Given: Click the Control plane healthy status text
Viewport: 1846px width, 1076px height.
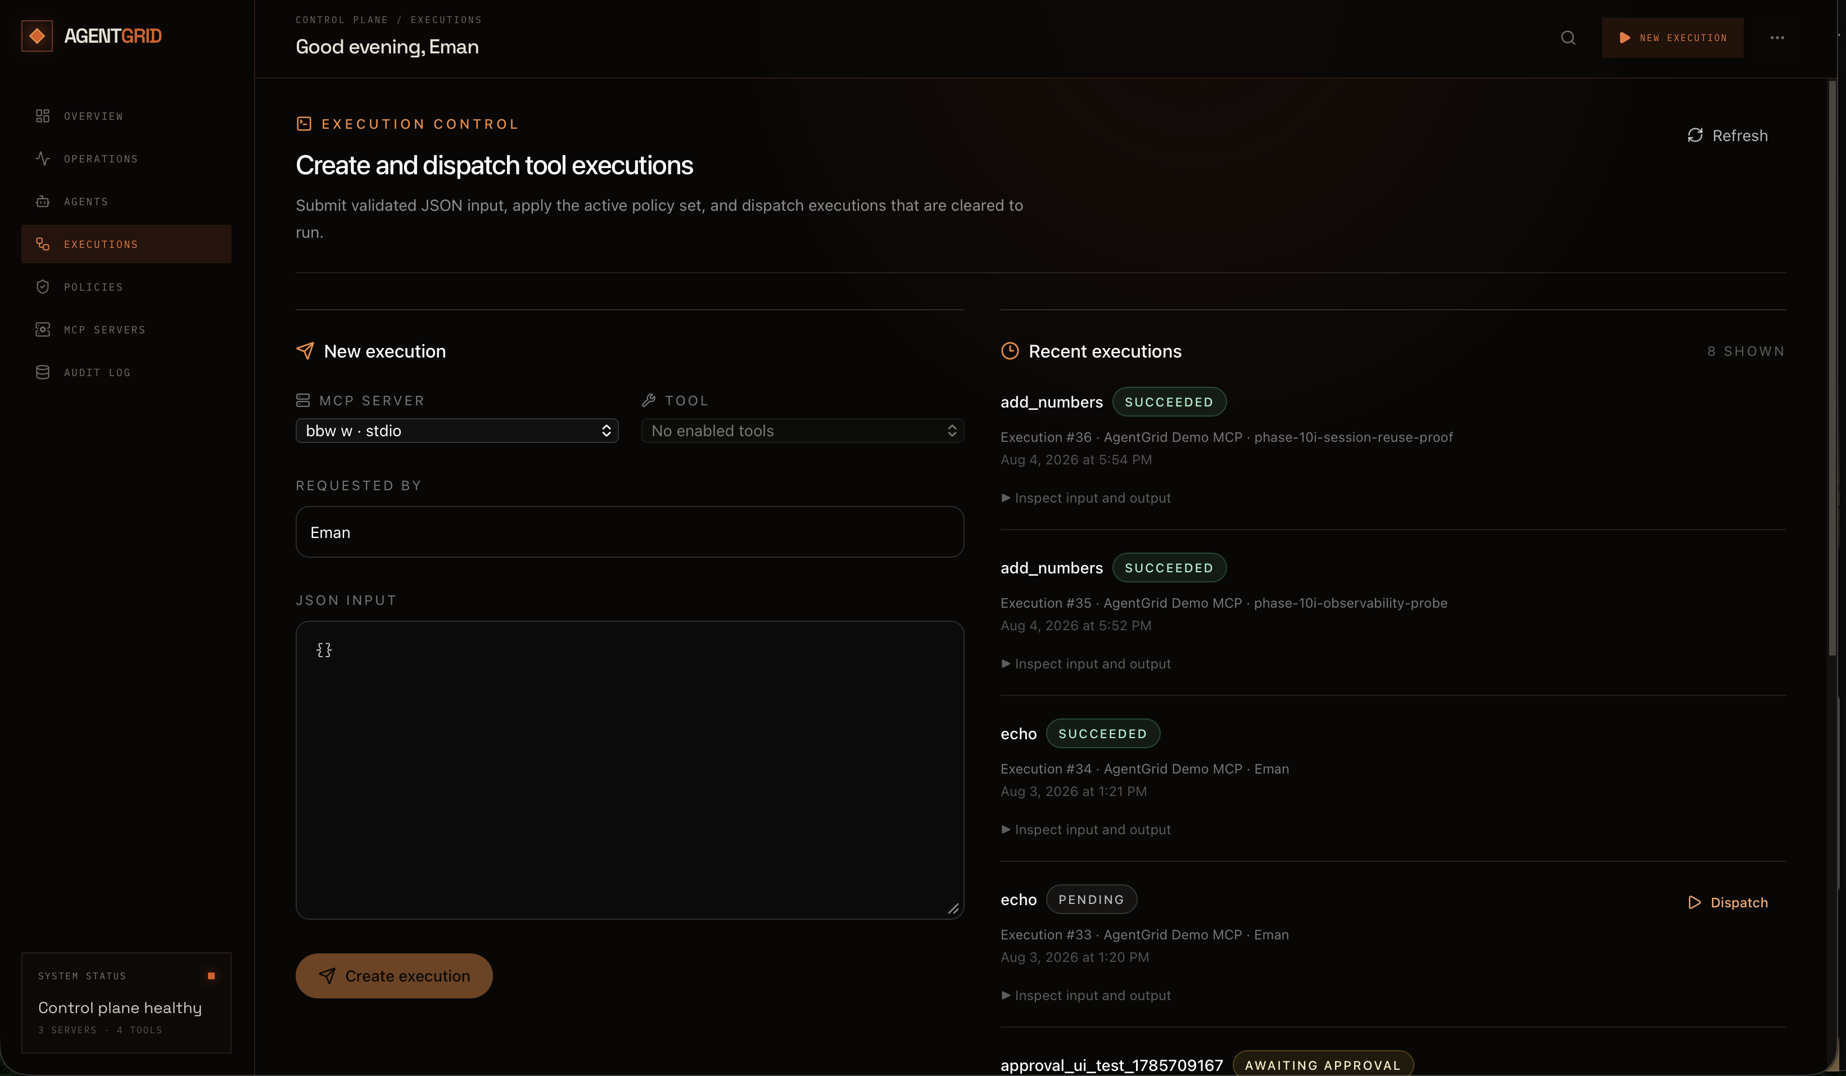Looking at the screenshot, I should point(120,1008).
